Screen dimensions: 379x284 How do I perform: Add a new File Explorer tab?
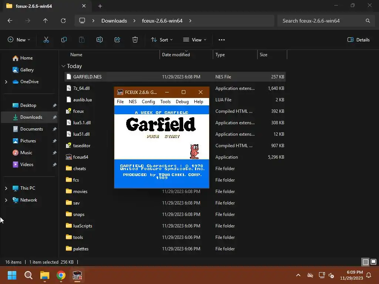100,6
